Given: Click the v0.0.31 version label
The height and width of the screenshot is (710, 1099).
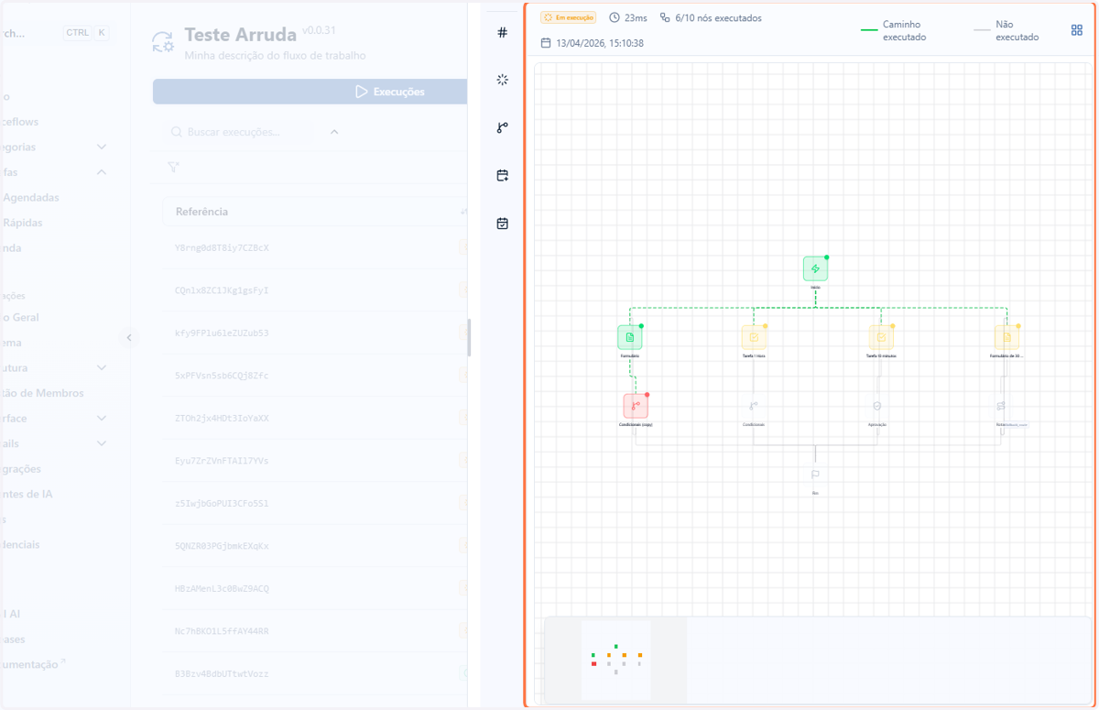Looking at the screenshot, I should 318,30.
